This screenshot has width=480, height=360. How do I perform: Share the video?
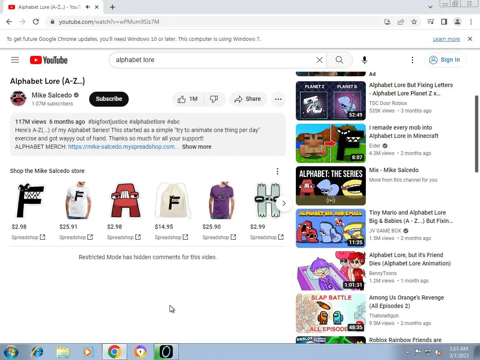(247, 99)
